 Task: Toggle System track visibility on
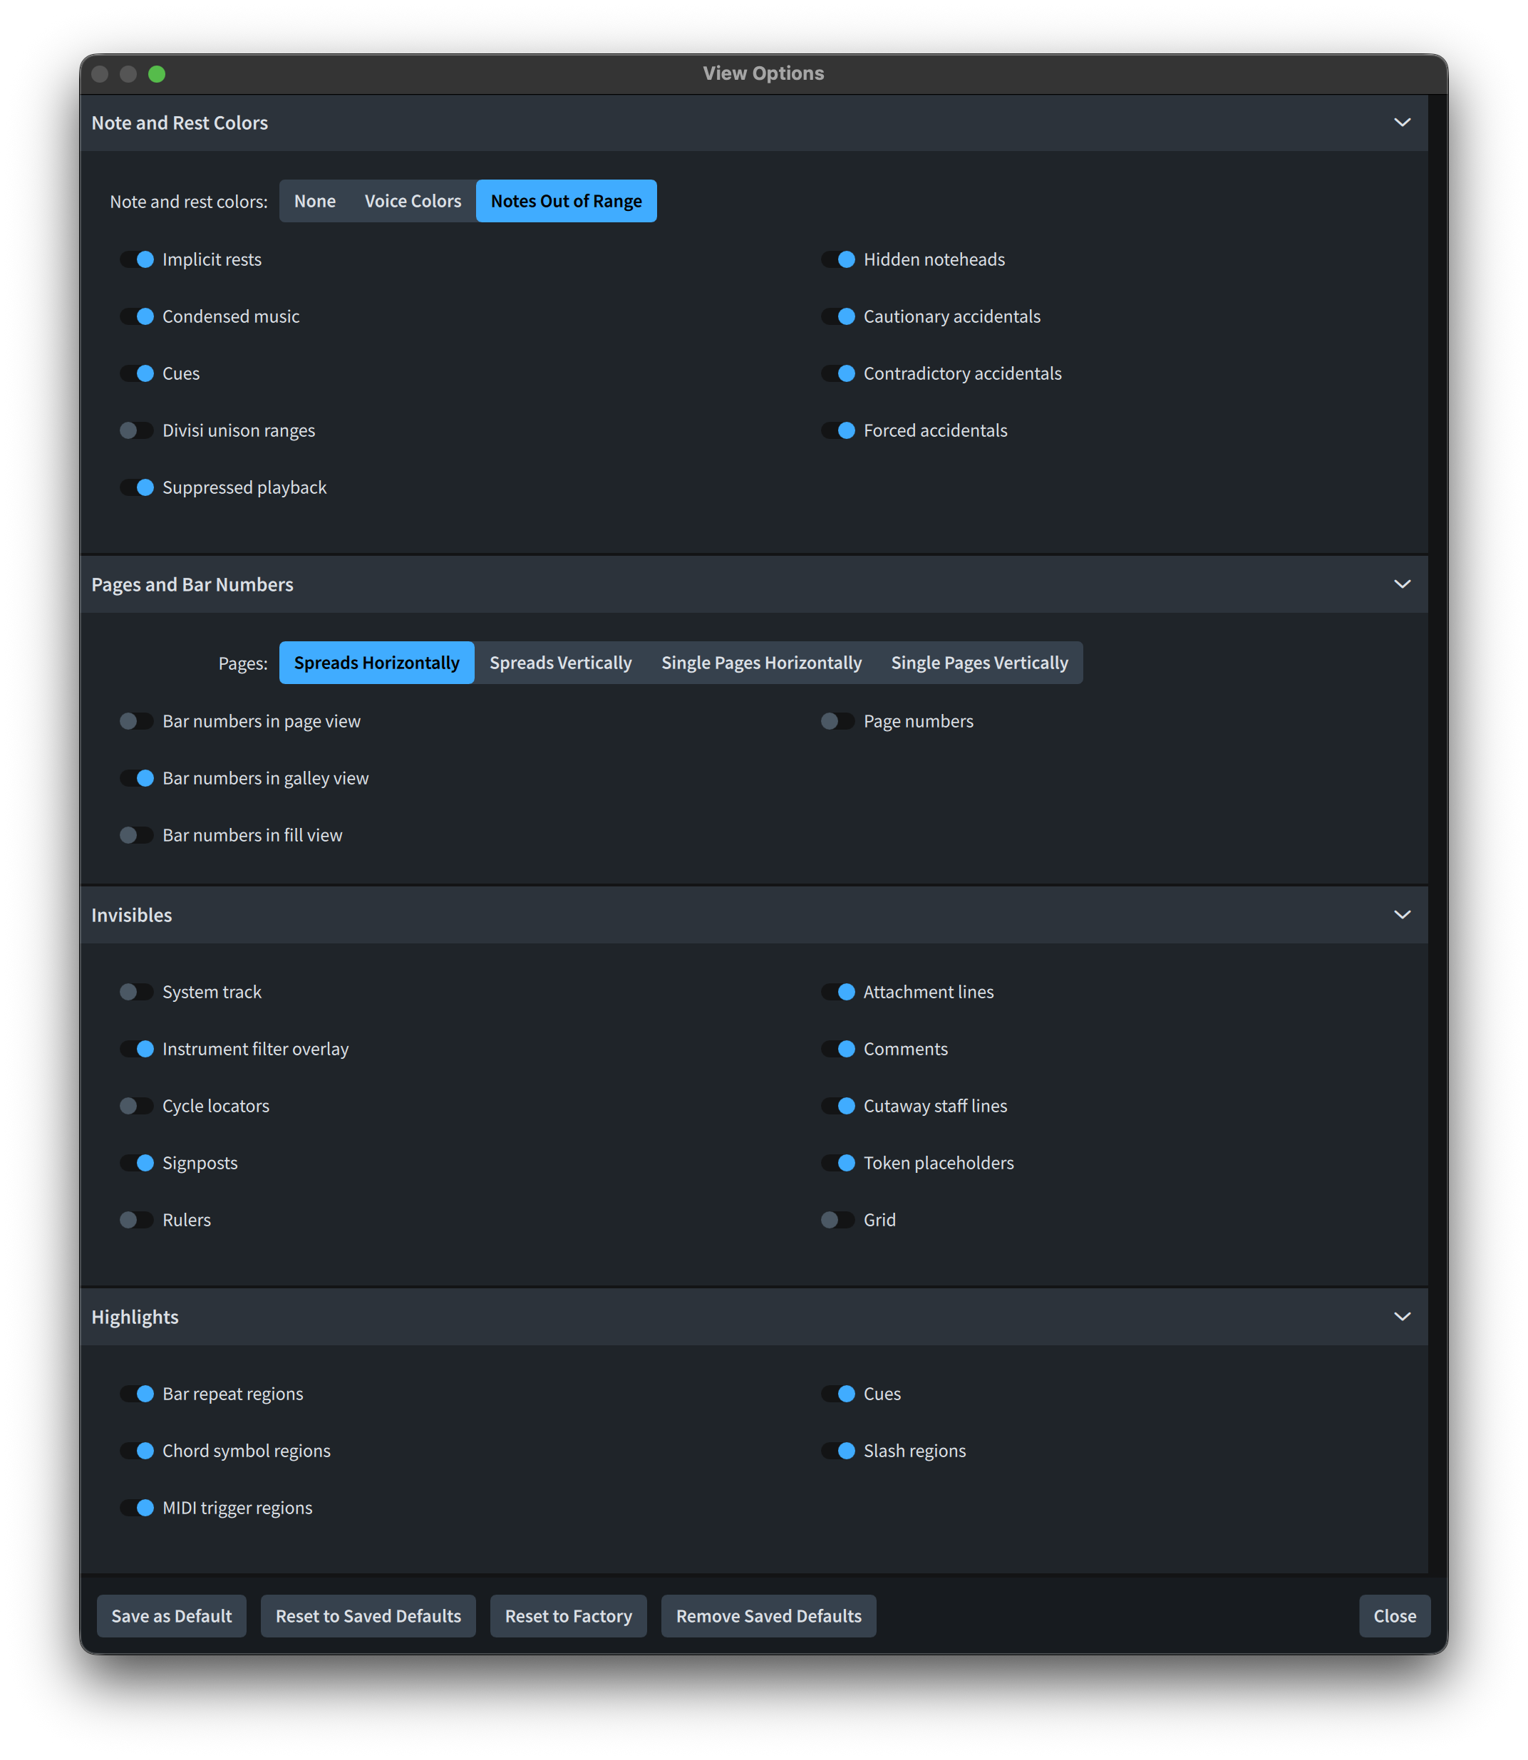point(138,992)
